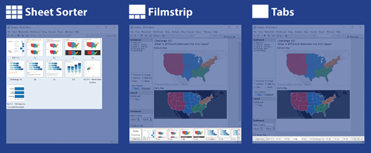The width and height of the screenshot is (371, 153).
Task: Switch to BNP 2-5 tab in Tabs window
Action: 271,139
